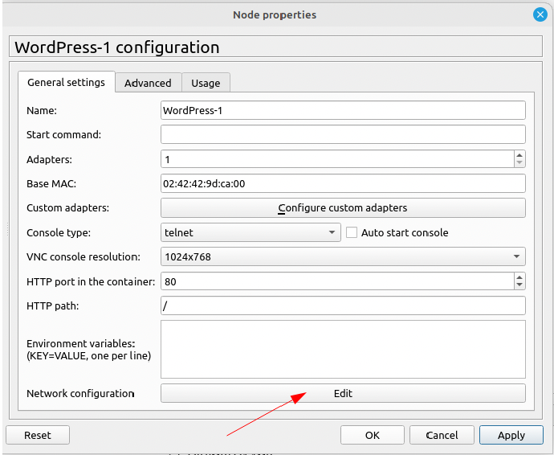This screenshot has width=554, height=455.
Task: Click the HTTP path field
Action: click(343, 305)
